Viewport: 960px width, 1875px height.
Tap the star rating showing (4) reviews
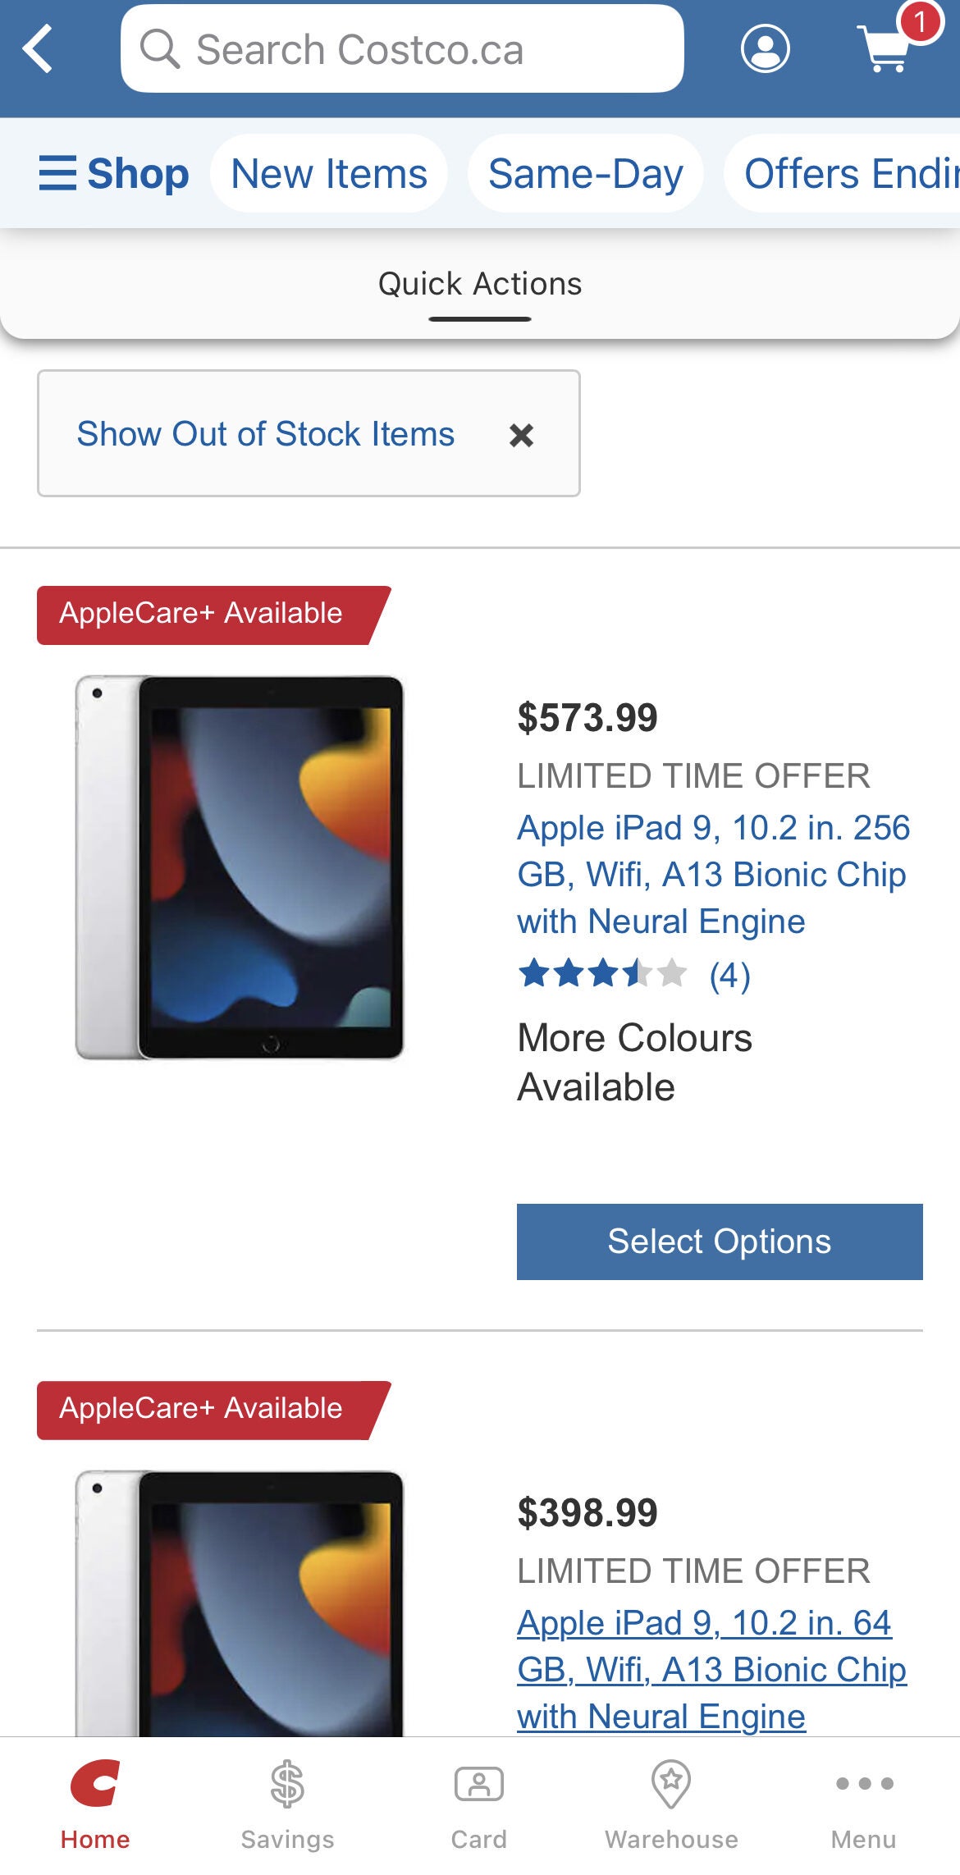pos(632,976)
